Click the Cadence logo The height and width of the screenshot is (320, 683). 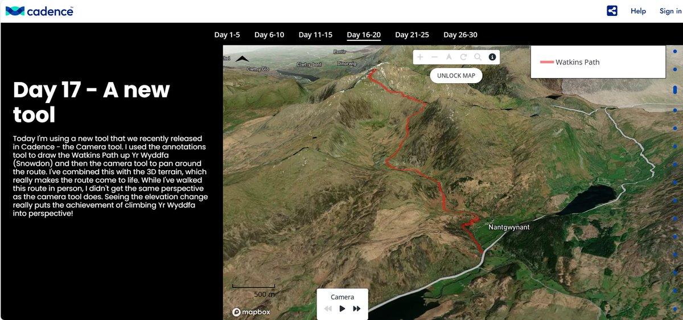pos(39,11)
